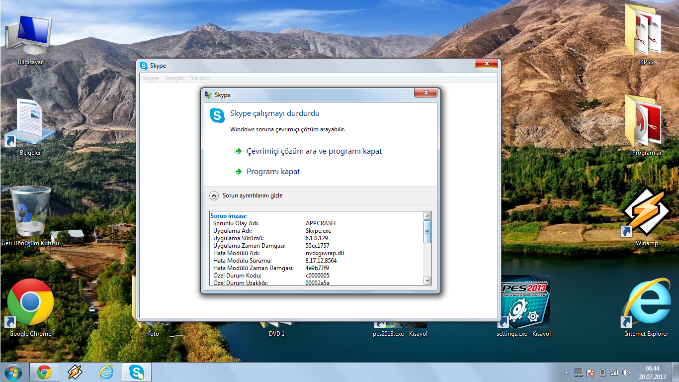Click the version value 6.1.0.129
This screenshot has width=679, height=382.
pos(317,238)
